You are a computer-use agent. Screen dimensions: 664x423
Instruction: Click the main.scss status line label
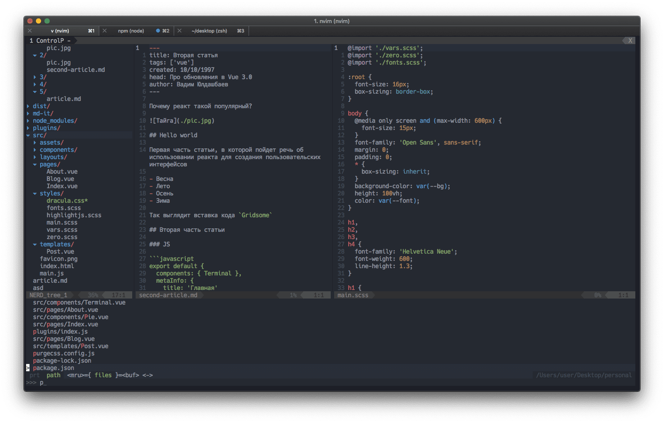[x=353, y=295]
